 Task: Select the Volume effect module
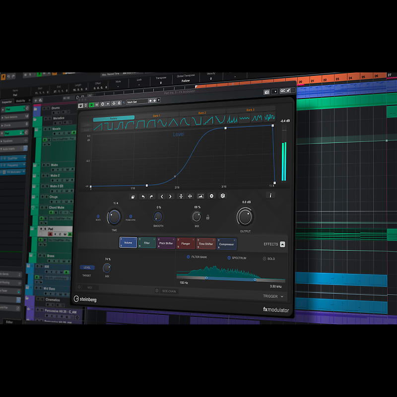(128, 243)
